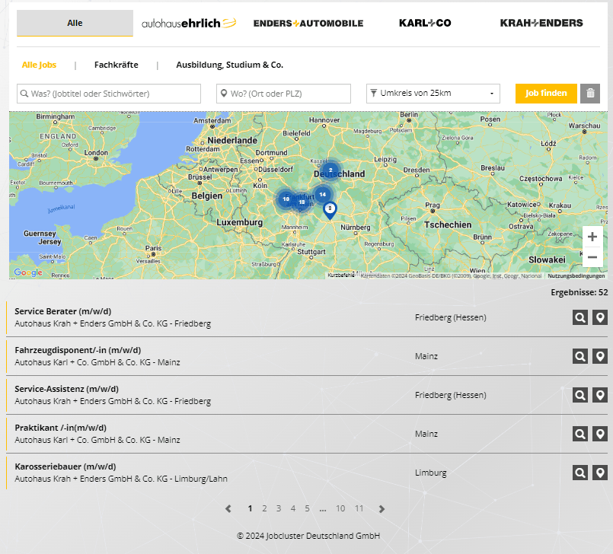Select the map cluster labeled 14
The width and height of the screenshot is (613, 554).
click(x=322, y=195)
